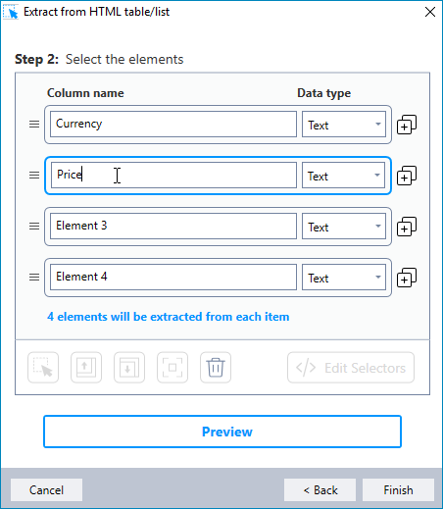
Task: Click the reorder handle of Element 4 row
Action: [34, 278]
